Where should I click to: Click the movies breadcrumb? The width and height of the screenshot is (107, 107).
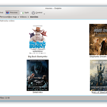(34, 17)
